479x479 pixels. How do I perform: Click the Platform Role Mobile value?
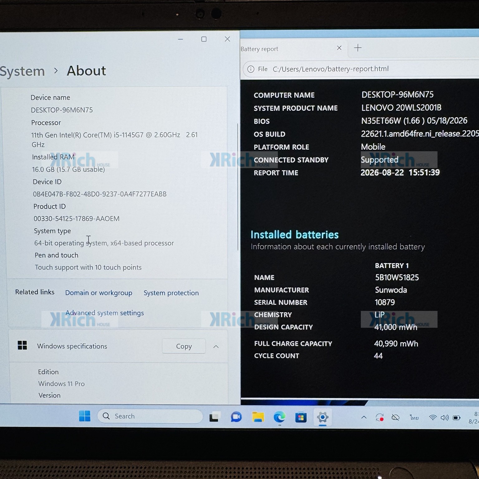tap(373, 147)
